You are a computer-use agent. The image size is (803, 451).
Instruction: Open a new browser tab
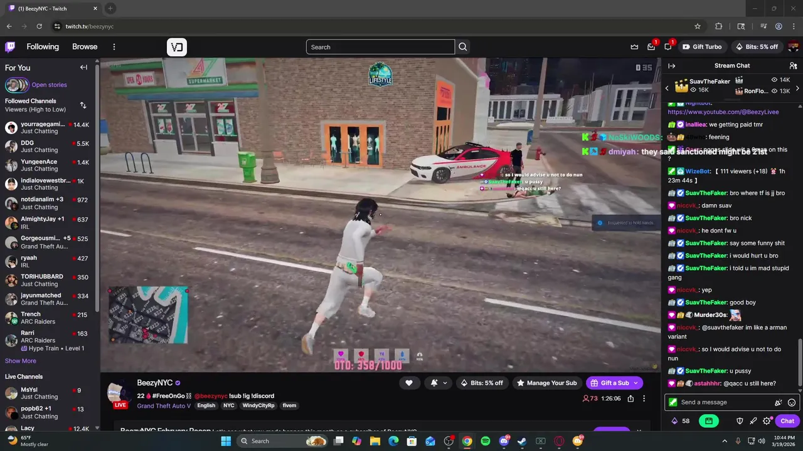coord(110,9)
